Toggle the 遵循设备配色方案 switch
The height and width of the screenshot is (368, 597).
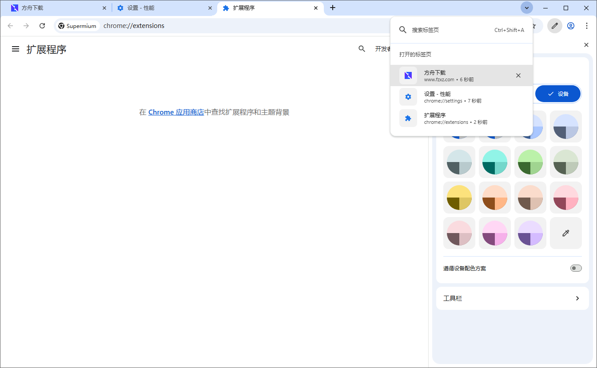pos(576,268)
